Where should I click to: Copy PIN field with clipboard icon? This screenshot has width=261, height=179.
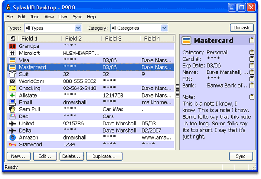[x=252, y=79]
